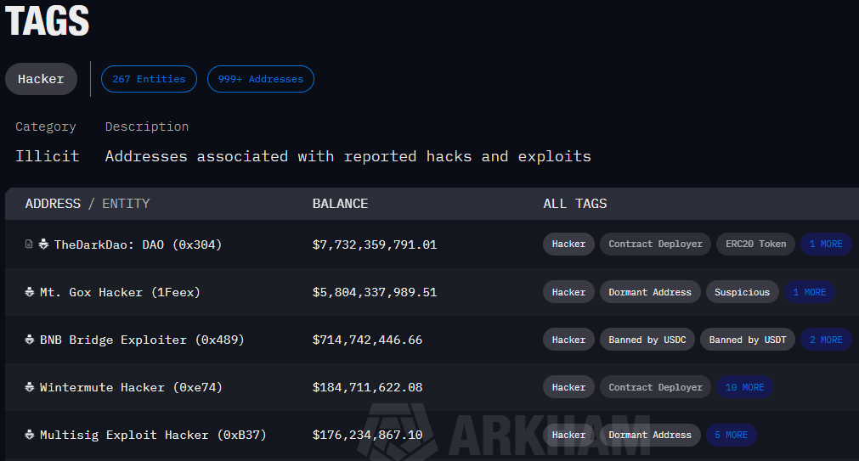Image resolution: width=859 pixels, height=461 pixels.
Task: Click Hacker tag in Wintermute row
Action: click(568, 387)
